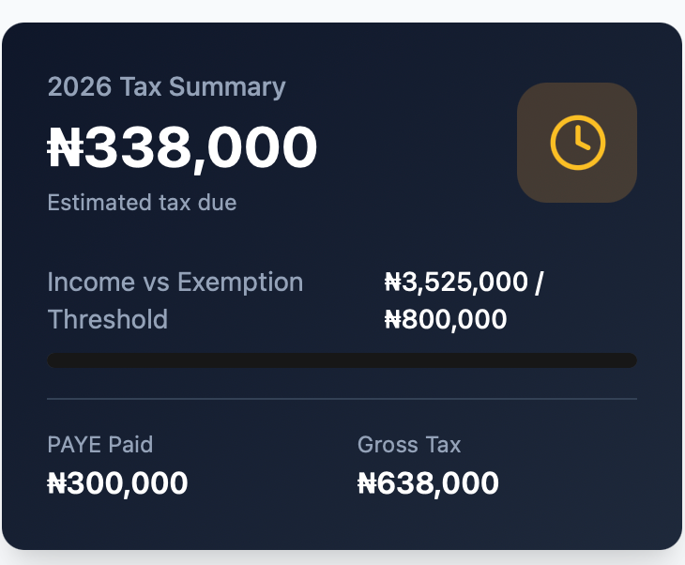
Task: Click the PAYE Paid label
Action: pyautogui.click(x=99, y=444)
